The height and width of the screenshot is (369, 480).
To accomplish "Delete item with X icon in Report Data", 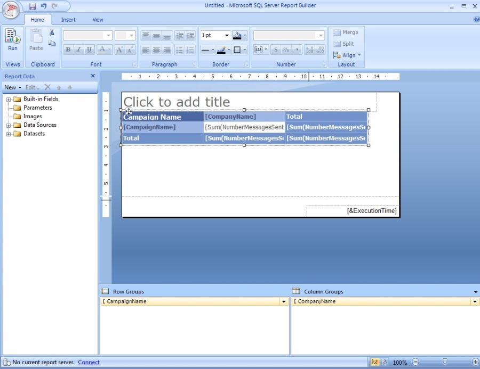I will click(x=47, y=87).
